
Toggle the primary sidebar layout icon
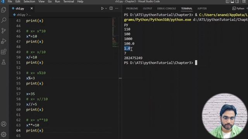227,2
